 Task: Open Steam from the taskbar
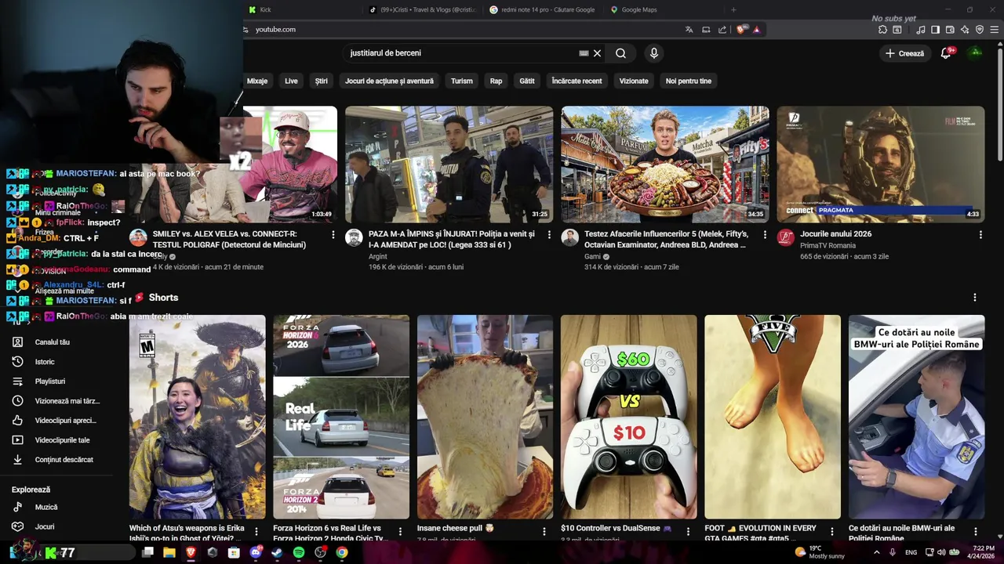(x=277, y=552)
